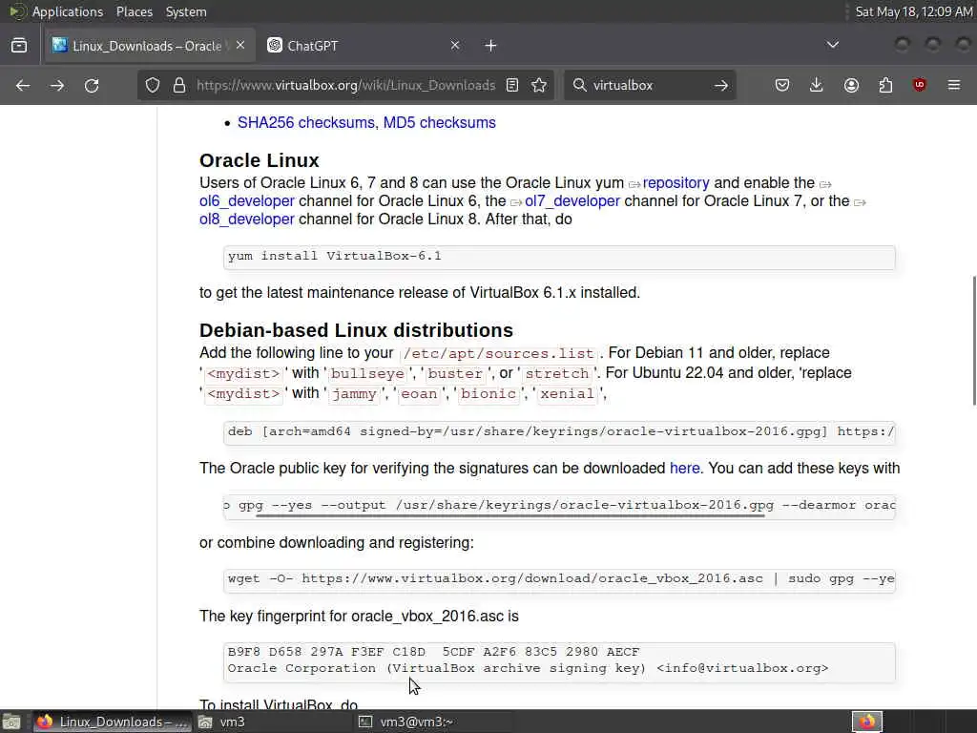Click the URL address field
977x733 pixels.
345,85
